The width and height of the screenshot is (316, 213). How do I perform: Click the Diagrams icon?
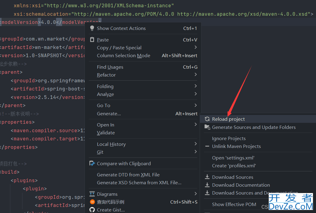click(x=92, y=194)
